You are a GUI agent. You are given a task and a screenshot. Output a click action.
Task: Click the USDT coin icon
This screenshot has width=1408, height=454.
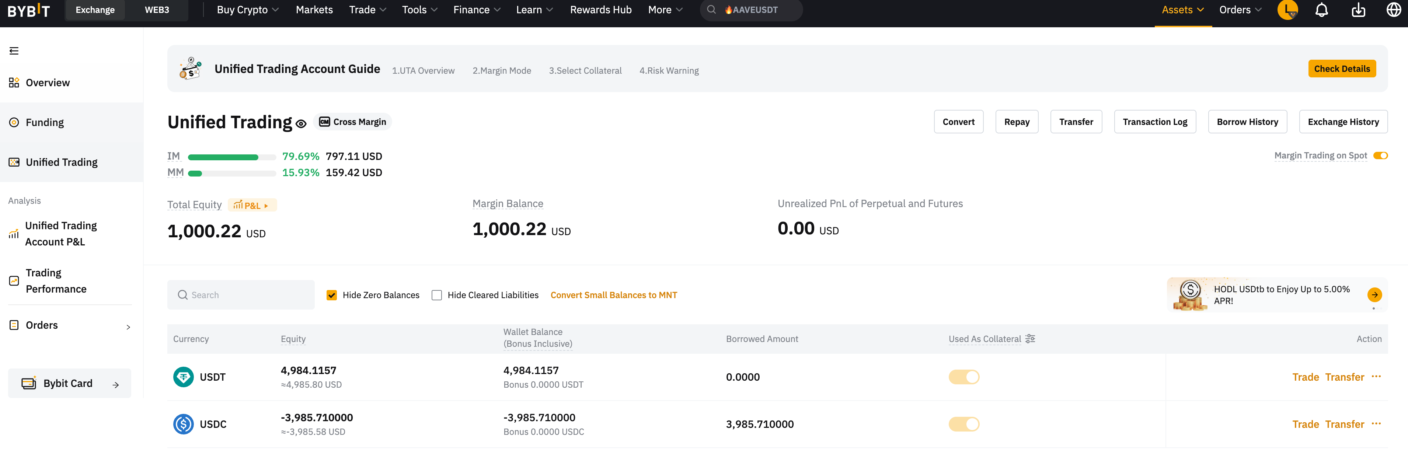(184, 377)
